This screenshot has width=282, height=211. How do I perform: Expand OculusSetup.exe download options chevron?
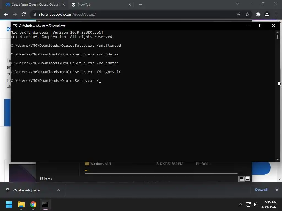(x=59, y=190)
